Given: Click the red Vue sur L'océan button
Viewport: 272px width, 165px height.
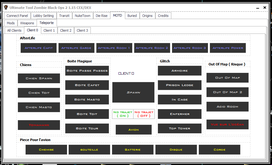Looking at the screenshot, I should [x=227, y=124].
